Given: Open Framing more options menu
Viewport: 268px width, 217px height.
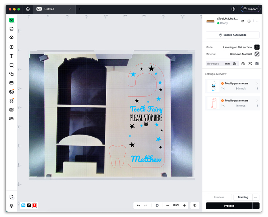Looking at the screenshot, I should coord(256,197).
